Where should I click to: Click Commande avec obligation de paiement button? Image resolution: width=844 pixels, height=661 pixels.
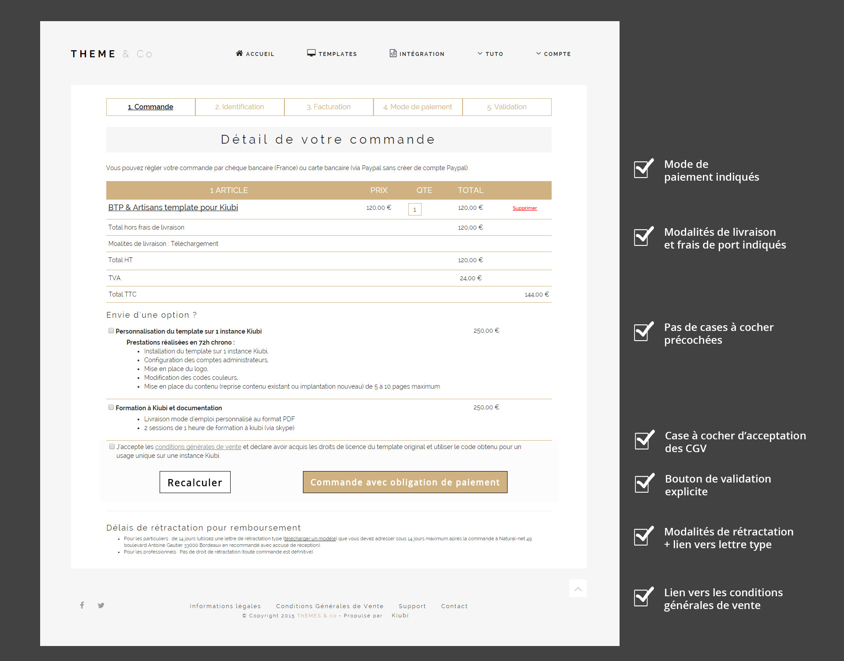point(405,482)
